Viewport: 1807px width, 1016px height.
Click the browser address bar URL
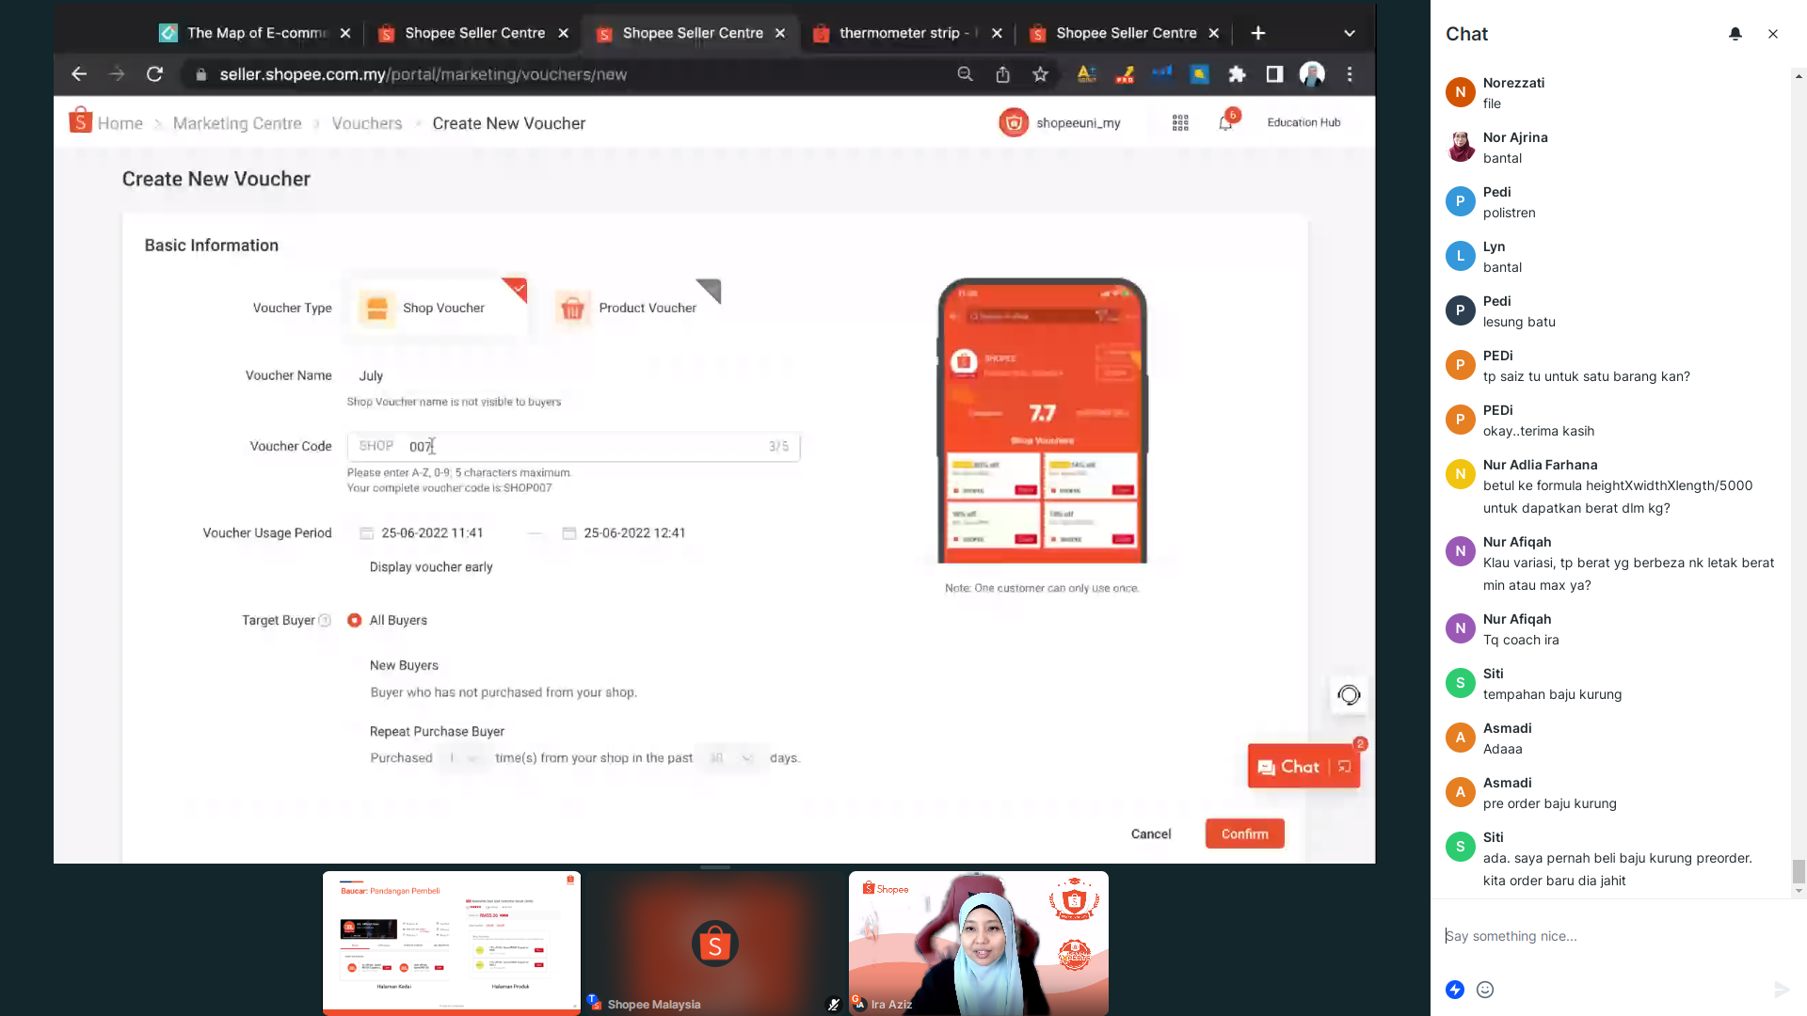coord(424,74)
